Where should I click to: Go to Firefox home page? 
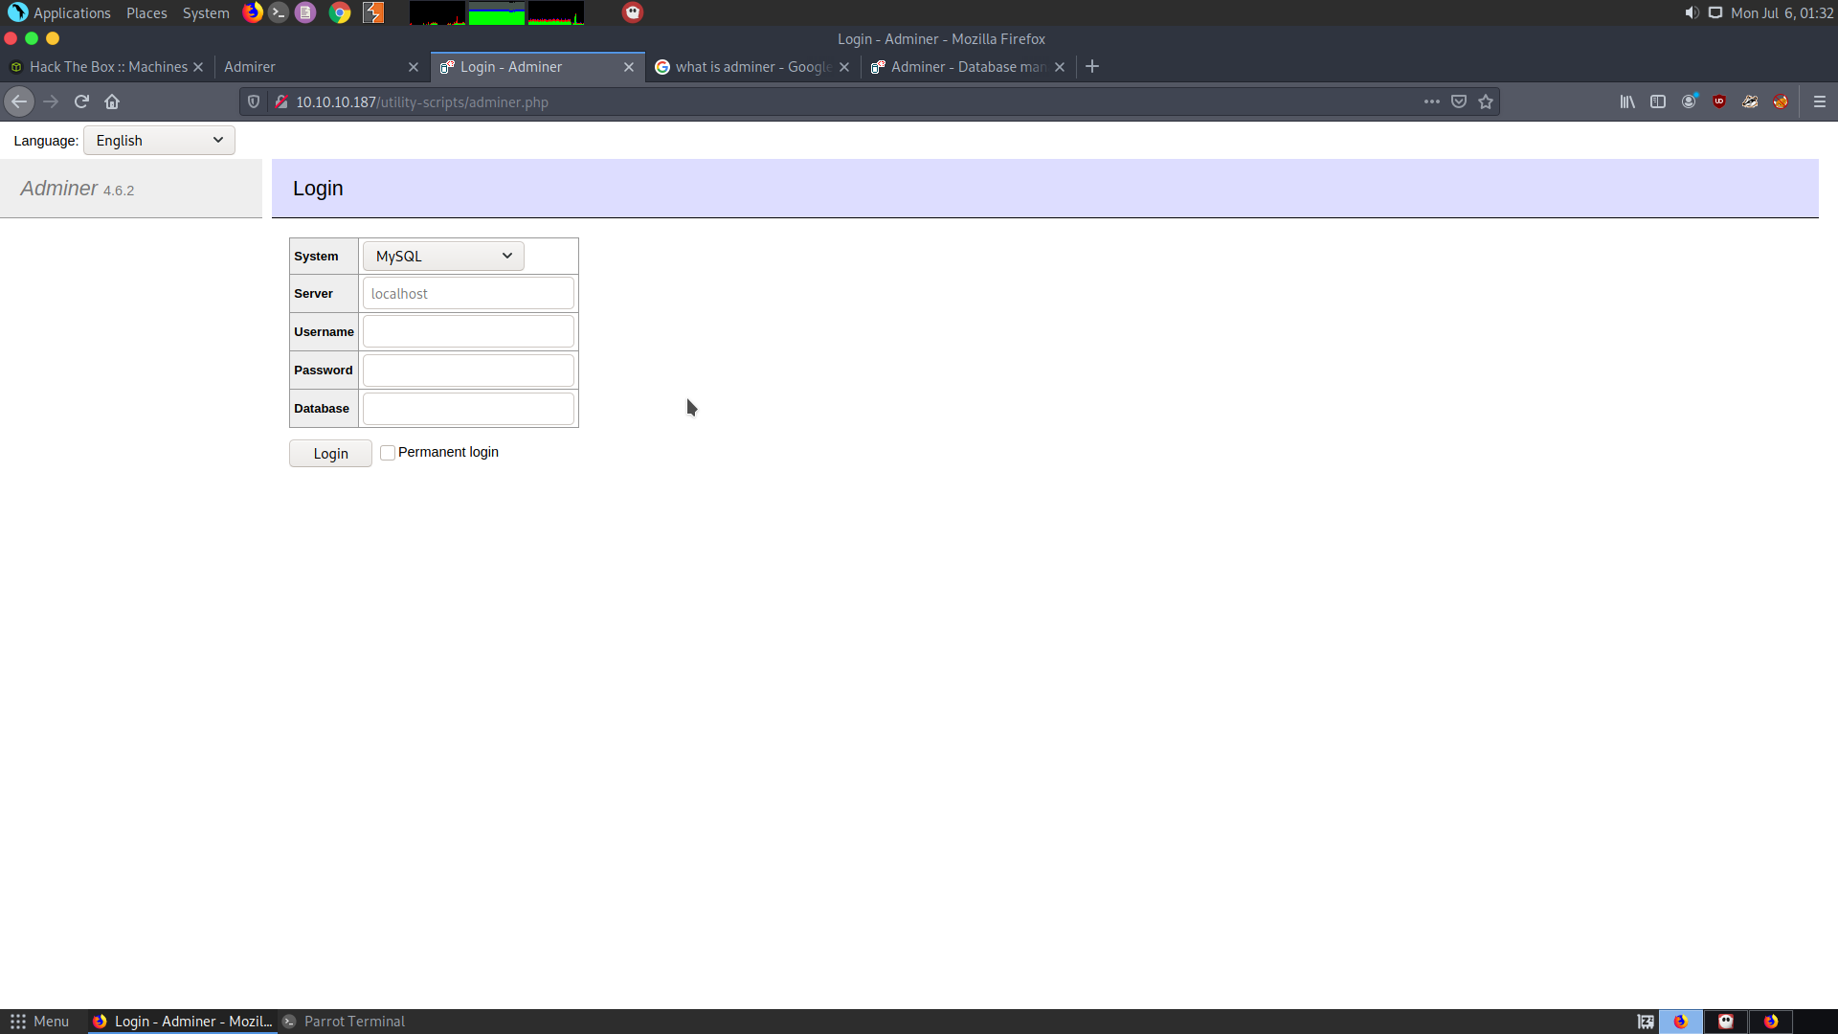coord(112,101)
